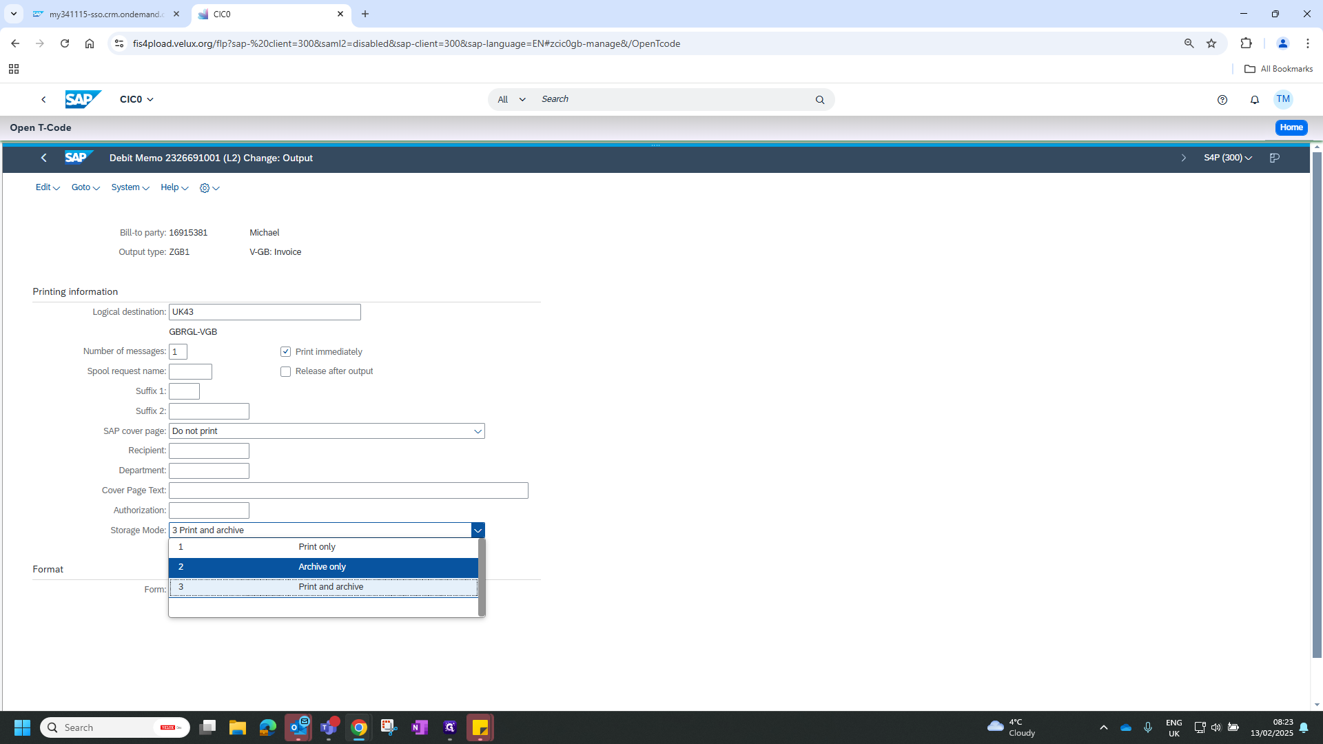Open OneNote from the taskbar
Viewport: 1323px width, 744px height.
pyautogui.click(x=420, y=727)
